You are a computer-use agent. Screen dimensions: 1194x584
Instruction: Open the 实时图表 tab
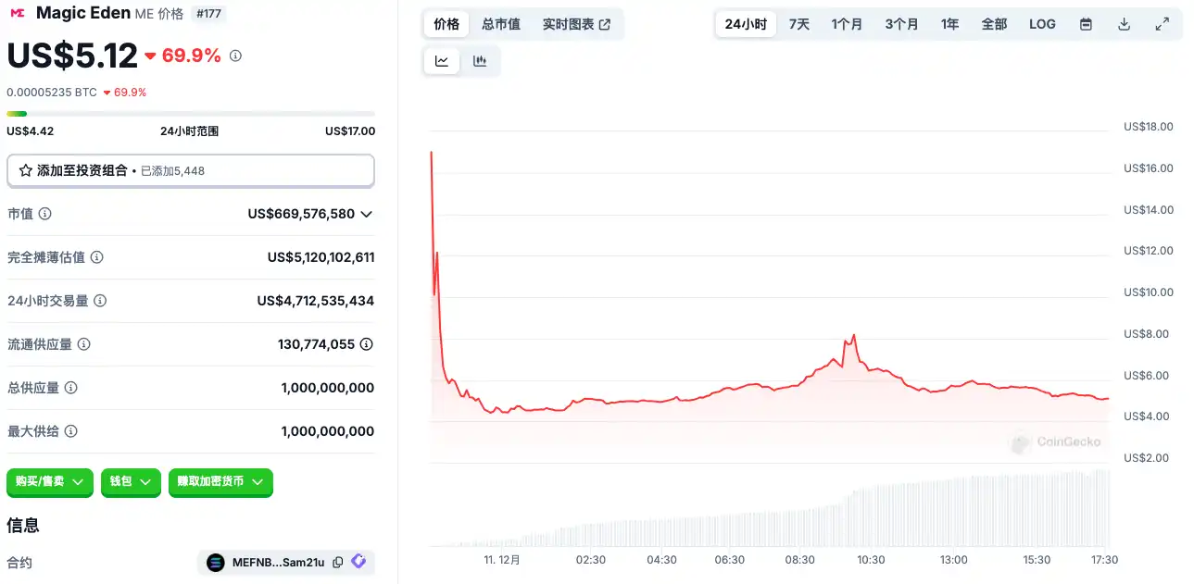[x=576, y=24]
